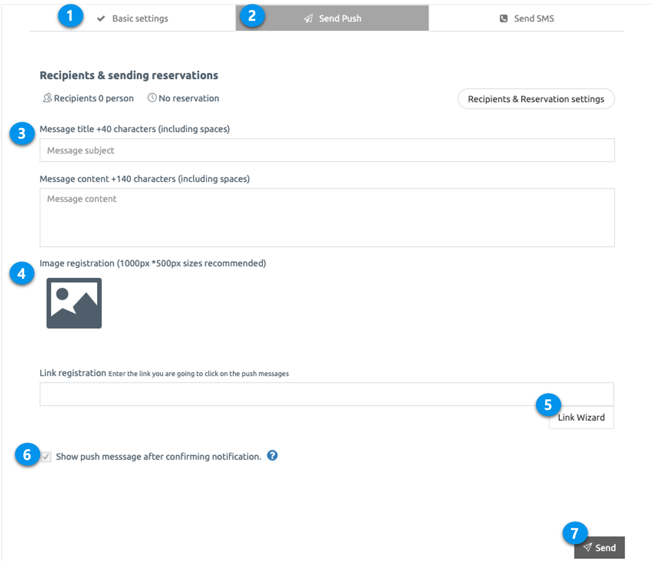Click the phone icon beside Send SMS
Screen dimensions: 652x561
pyautogui.click(x=504, y=19)
